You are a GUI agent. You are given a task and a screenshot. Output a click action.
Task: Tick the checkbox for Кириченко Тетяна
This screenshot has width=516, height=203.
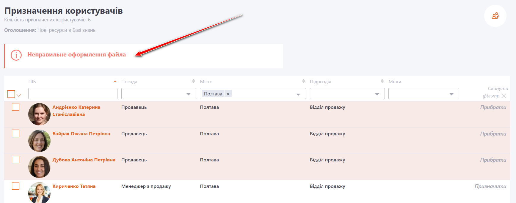pos(16,186)
